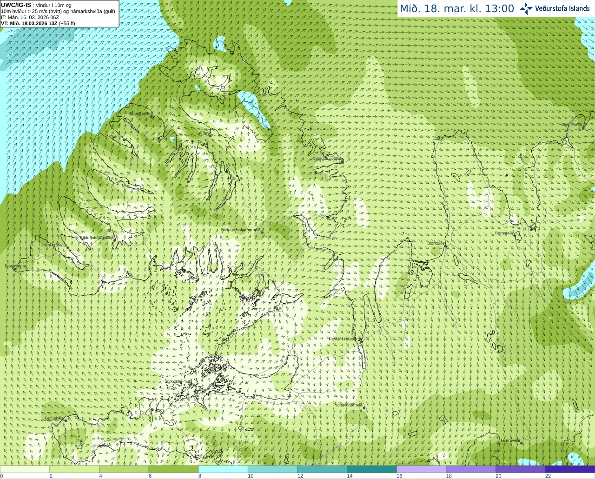Select the olive green 6–8 legend swatch
The height and width of the screenshot is (479, 595).
click(x=173, y=469)
